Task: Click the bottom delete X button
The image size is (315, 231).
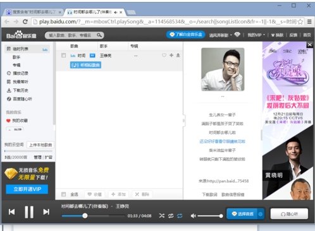Action: [x=142, y=194]
